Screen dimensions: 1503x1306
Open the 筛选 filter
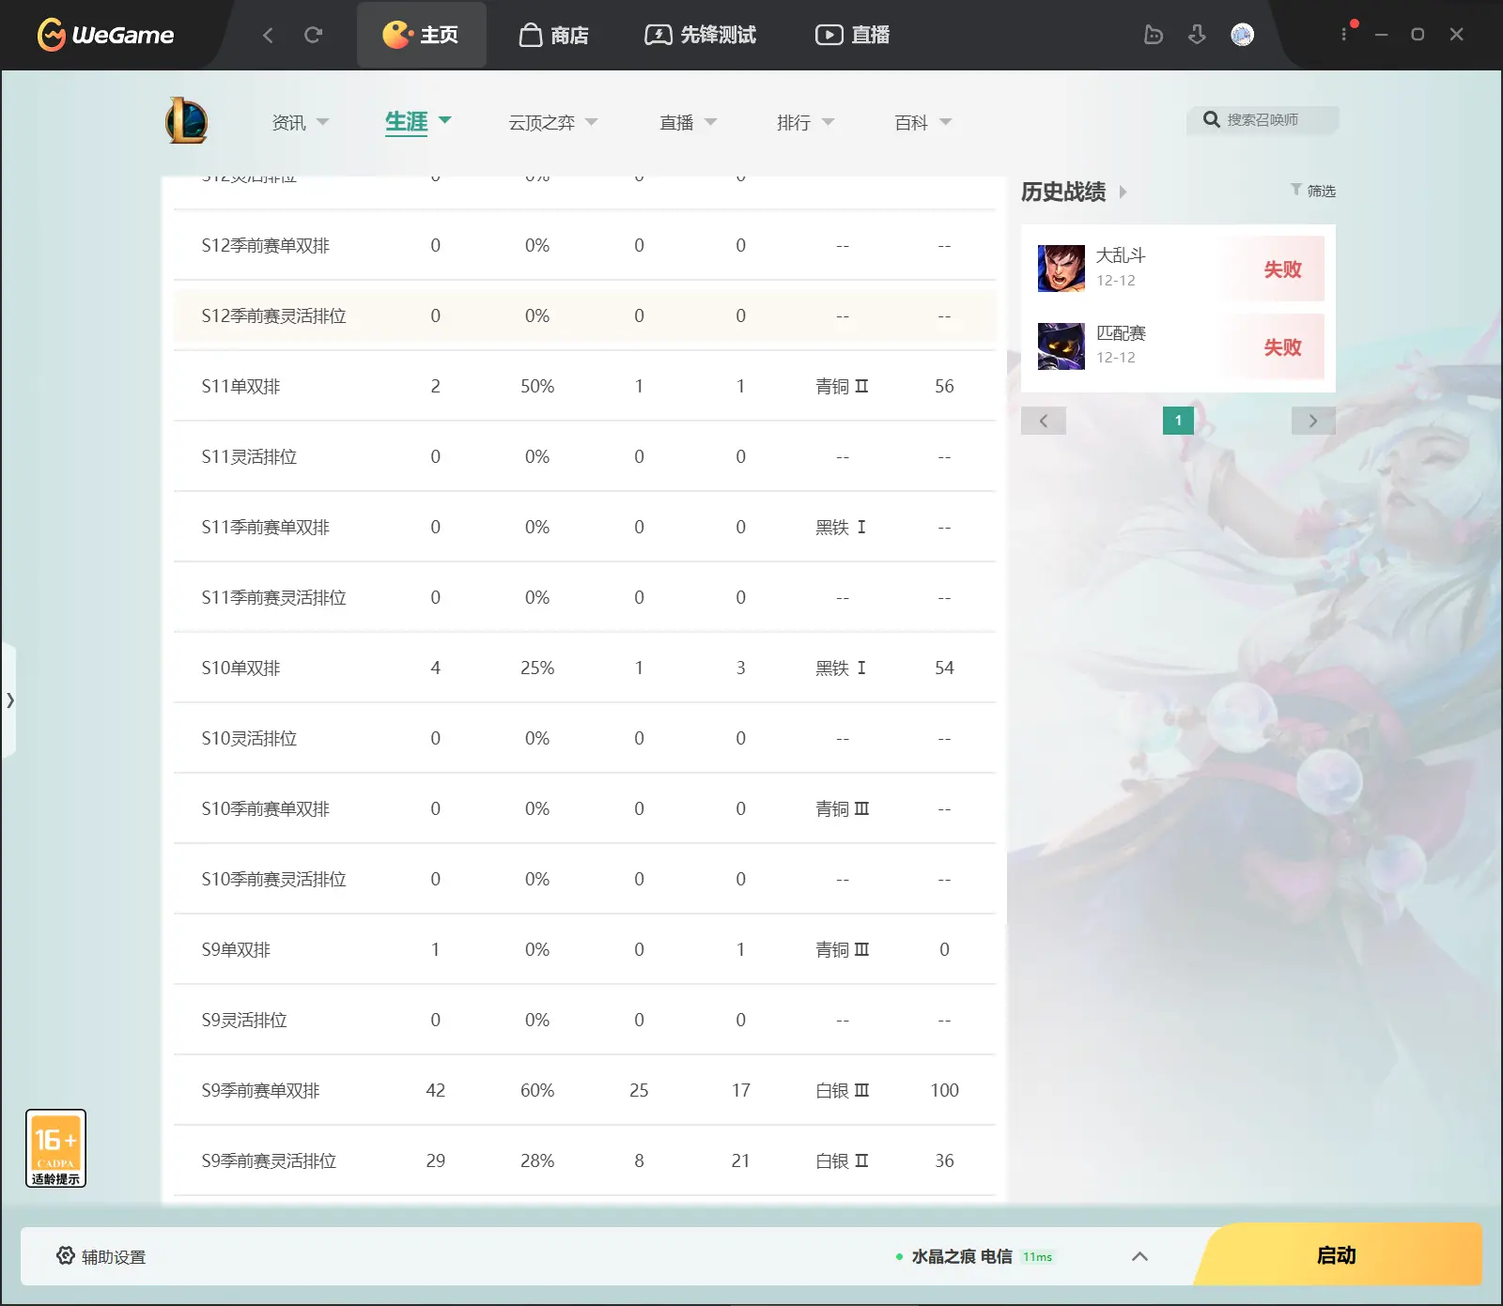(x=1313, y=191)
